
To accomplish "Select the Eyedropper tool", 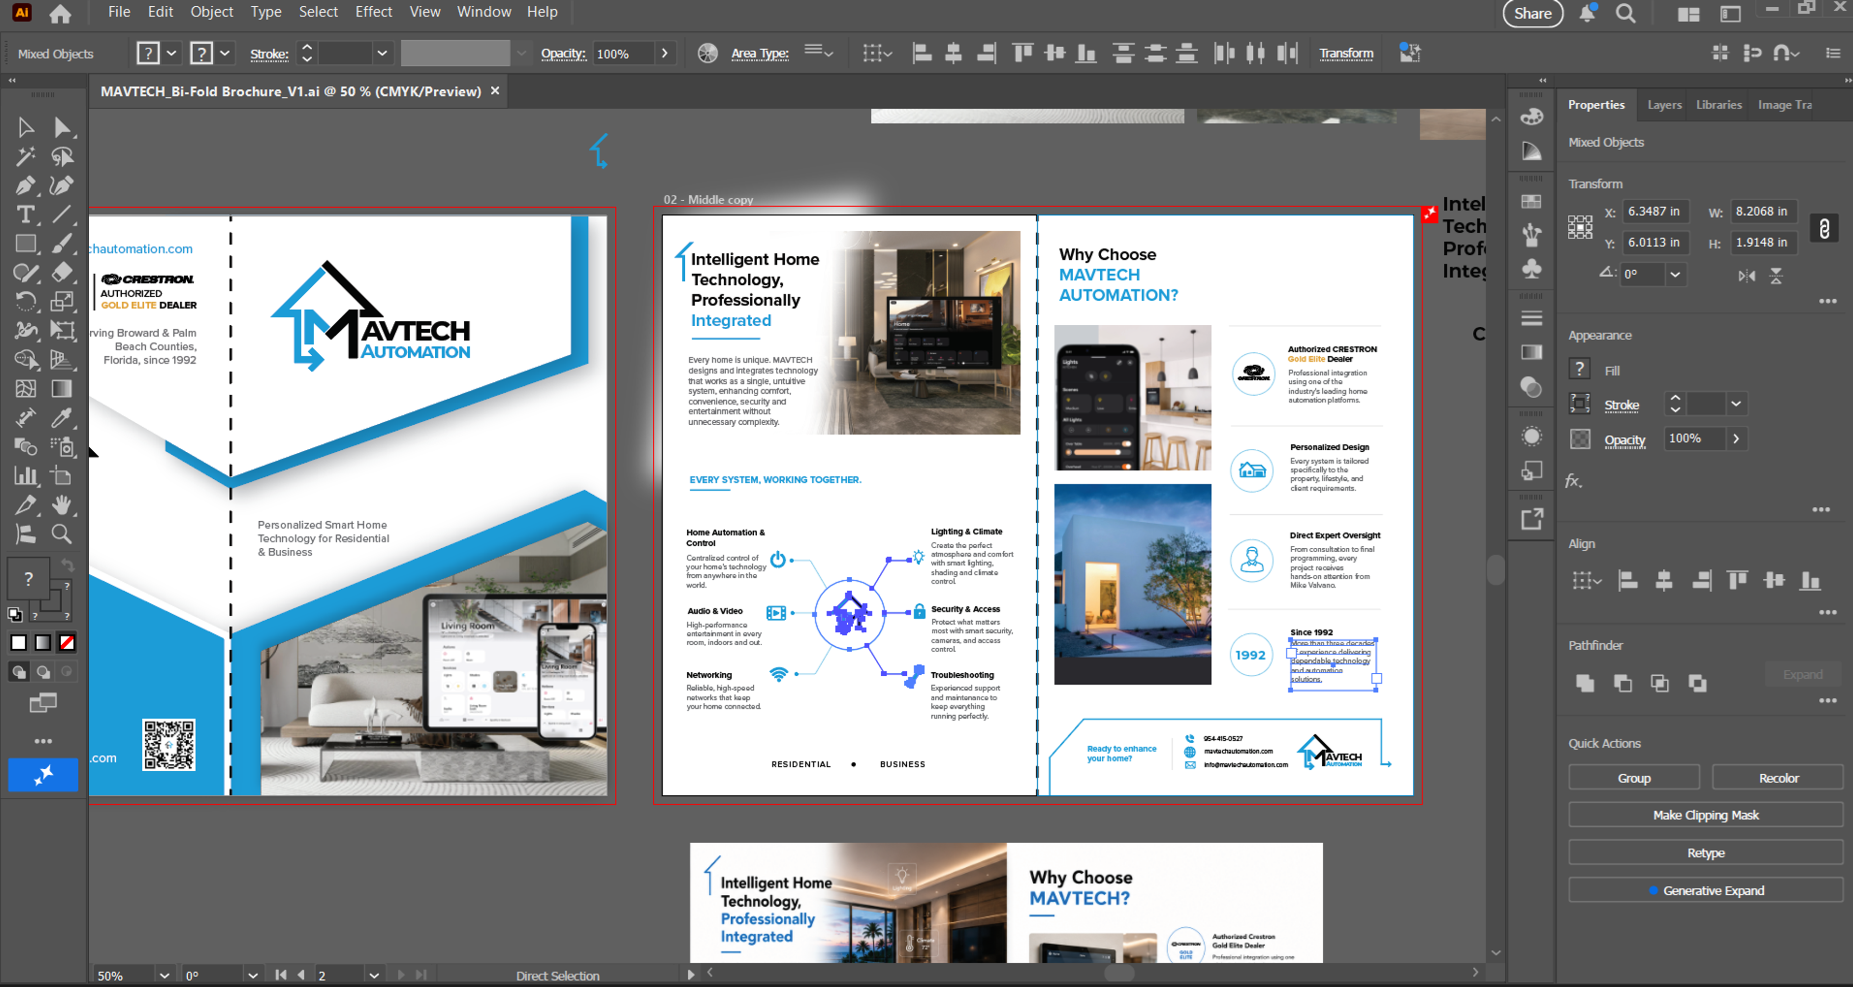I will [x=62, y=417].
